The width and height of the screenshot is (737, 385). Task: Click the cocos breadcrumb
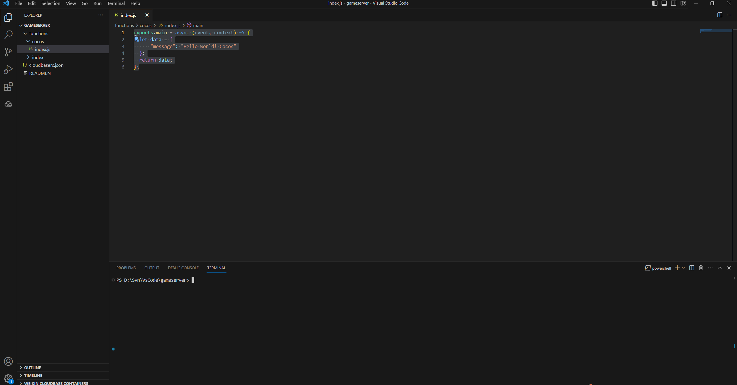(145, 25)
